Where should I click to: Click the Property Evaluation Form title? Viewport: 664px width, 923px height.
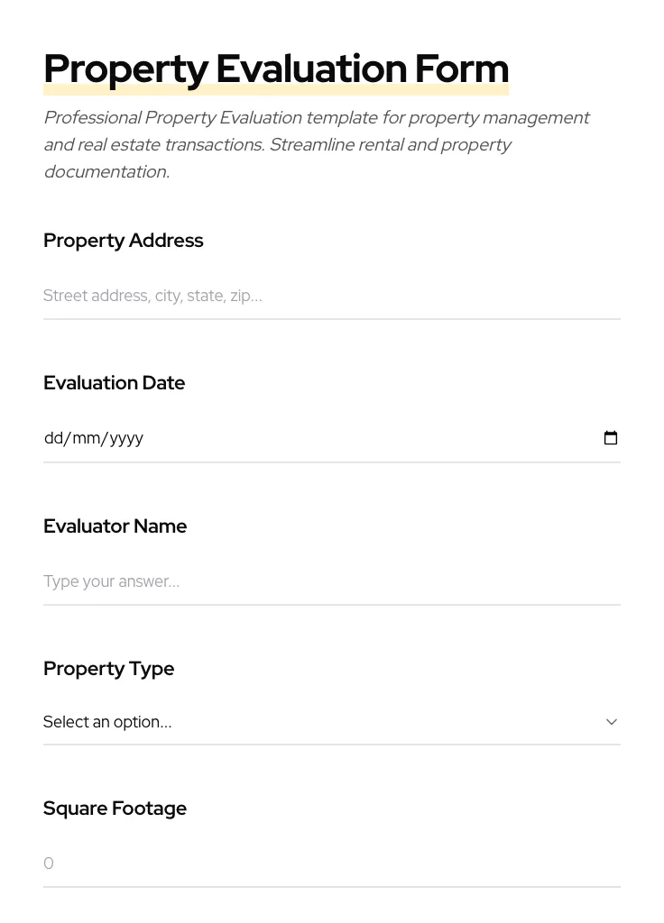276,68
